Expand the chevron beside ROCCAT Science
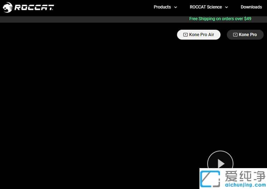This screenshot has height=189, width=267. [226, 7]
